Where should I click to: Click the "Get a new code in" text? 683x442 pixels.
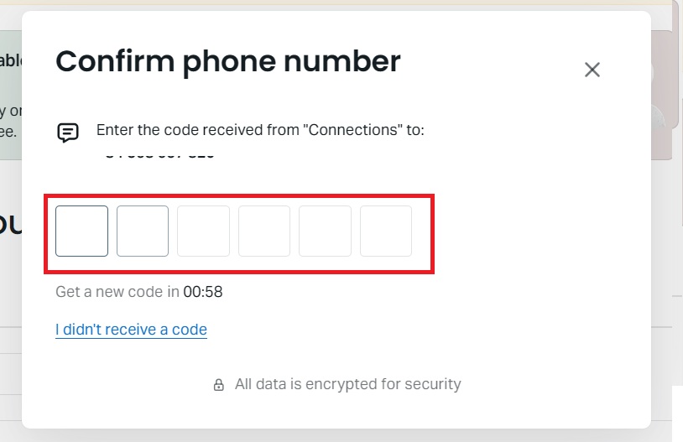point(117,292)
